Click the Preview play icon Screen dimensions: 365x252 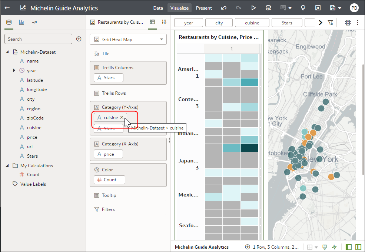[x=253, y=8]
